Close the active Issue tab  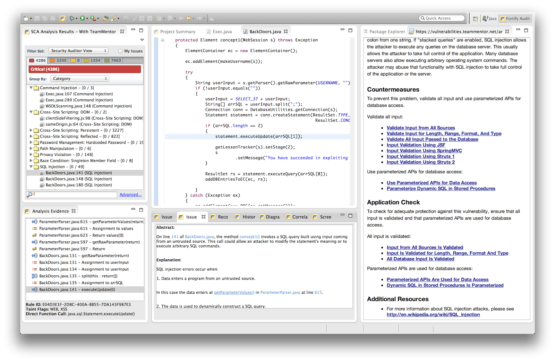point(204,217)
